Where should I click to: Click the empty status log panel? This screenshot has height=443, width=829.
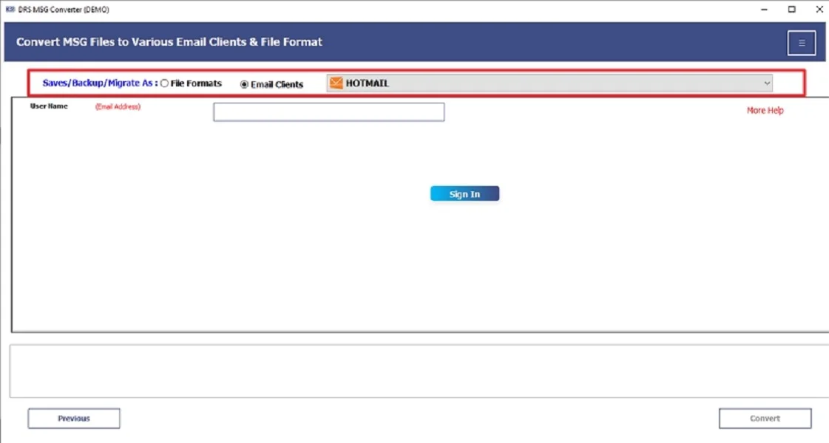[414, 371]
